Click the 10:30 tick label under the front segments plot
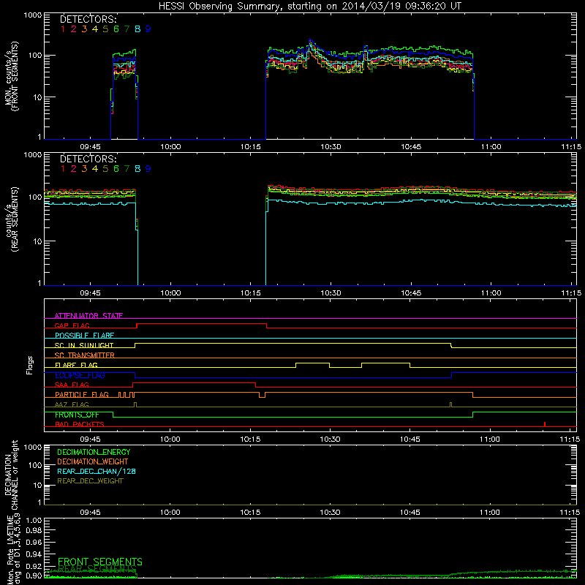The height and width of the screenshot is (585, 585). point(331,147)
